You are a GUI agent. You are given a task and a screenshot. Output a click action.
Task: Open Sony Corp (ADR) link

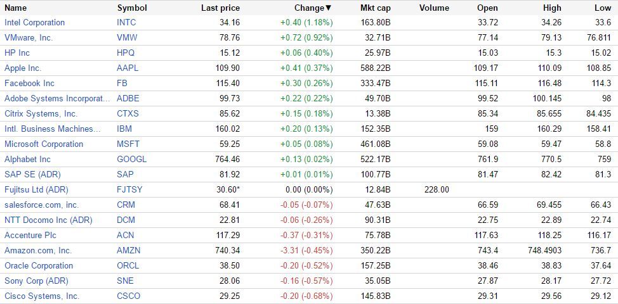(36, 281)
